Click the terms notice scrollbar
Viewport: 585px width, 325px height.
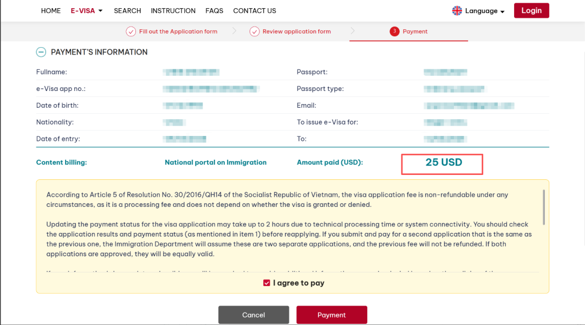click(x=544, y=207)
